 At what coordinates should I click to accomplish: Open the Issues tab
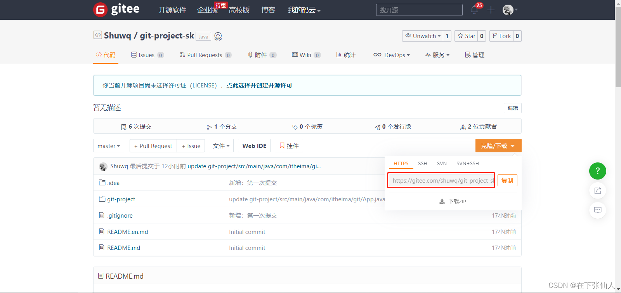[147, 55]
